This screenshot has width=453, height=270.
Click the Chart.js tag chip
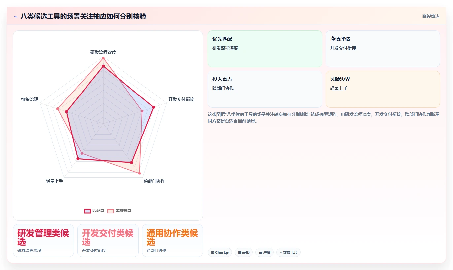(220, 252)
